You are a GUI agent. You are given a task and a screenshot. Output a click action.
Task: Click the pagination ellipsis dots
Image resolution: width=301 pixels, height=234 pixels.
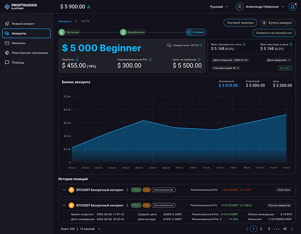pyautogui.click(x=277, y=229)
